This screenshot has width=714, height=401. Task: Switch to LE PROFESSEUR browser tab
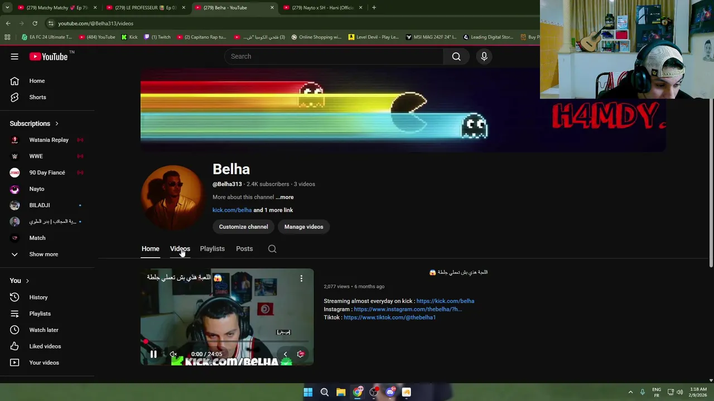click(146, 8)
